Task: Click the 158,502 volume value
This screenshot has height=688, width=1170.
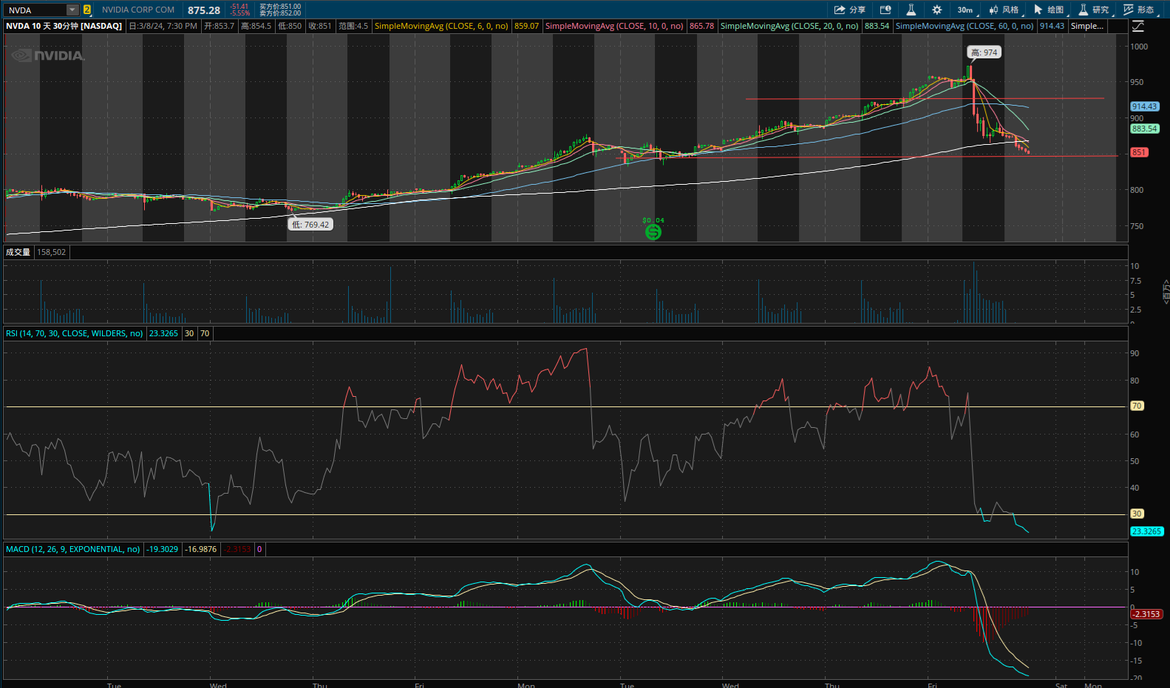Action: point(52,252)
